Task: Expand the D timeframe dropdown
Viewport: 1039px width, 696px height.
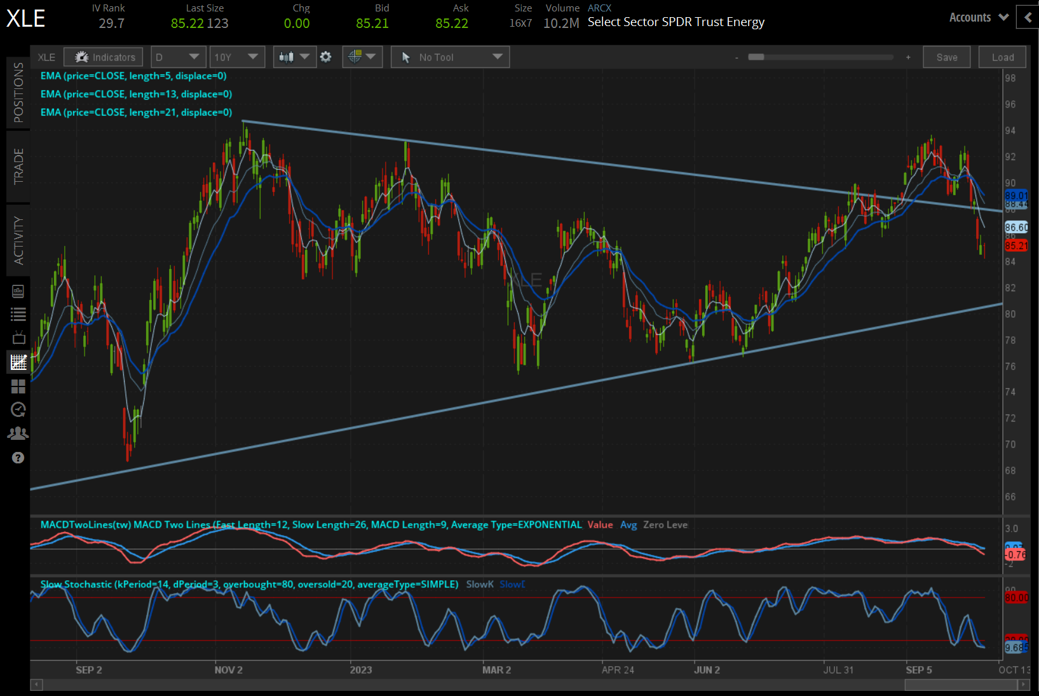Action: tap(177, 57)
